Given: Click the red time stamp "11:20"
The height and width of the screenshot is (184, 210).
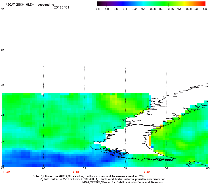Looking at the screenshot, I should (6, 172).
